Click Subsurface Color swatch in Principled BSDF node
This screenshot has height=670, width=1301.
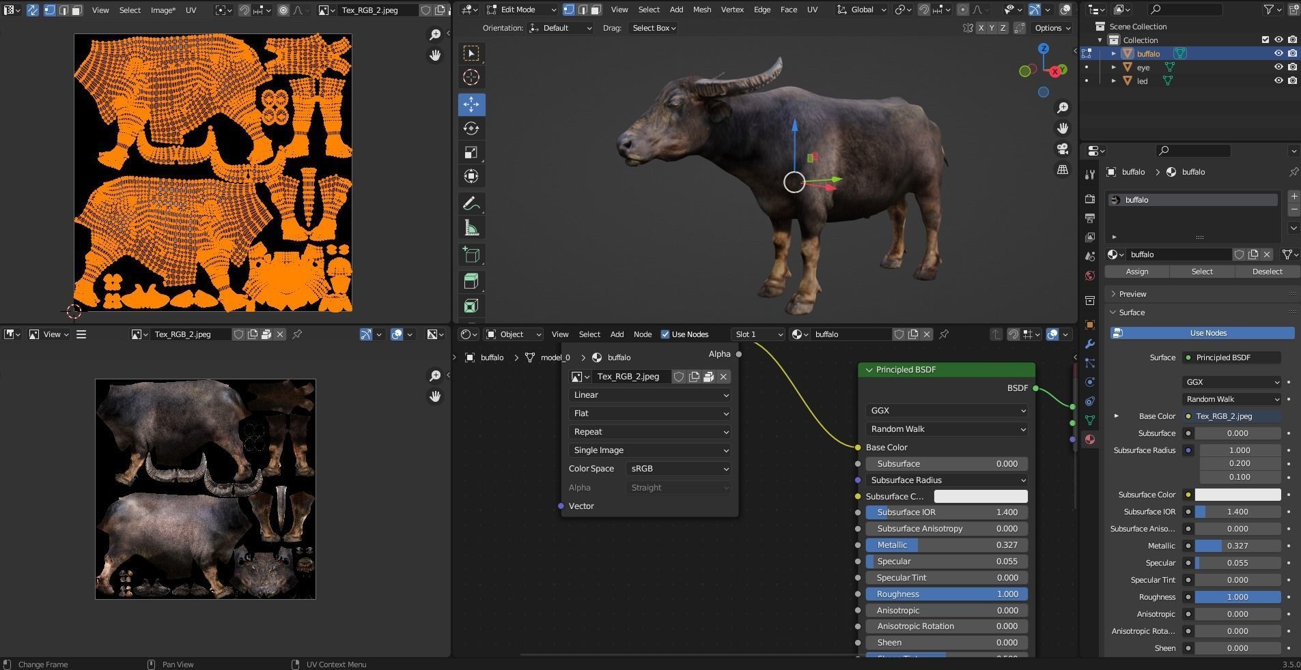(x=980, y=497)
